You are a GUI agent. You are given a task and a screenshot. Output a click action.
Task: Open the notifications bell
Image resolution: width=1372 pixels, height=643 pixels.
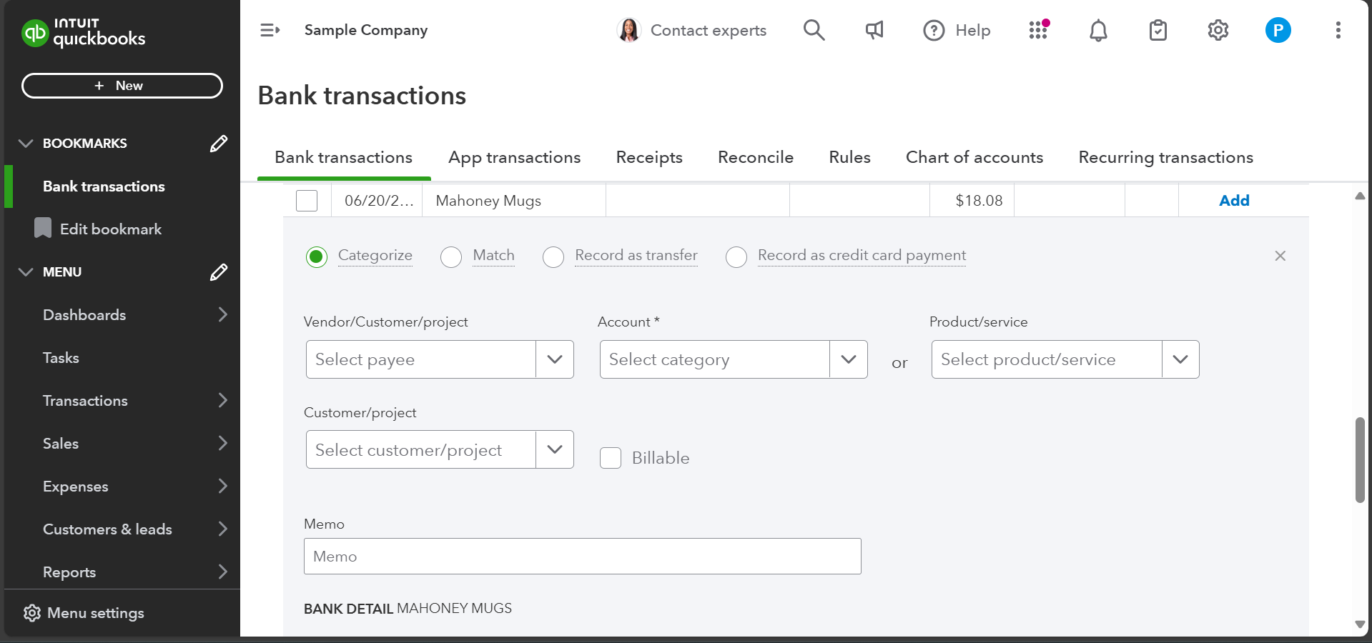click(x=1098, y=31)
